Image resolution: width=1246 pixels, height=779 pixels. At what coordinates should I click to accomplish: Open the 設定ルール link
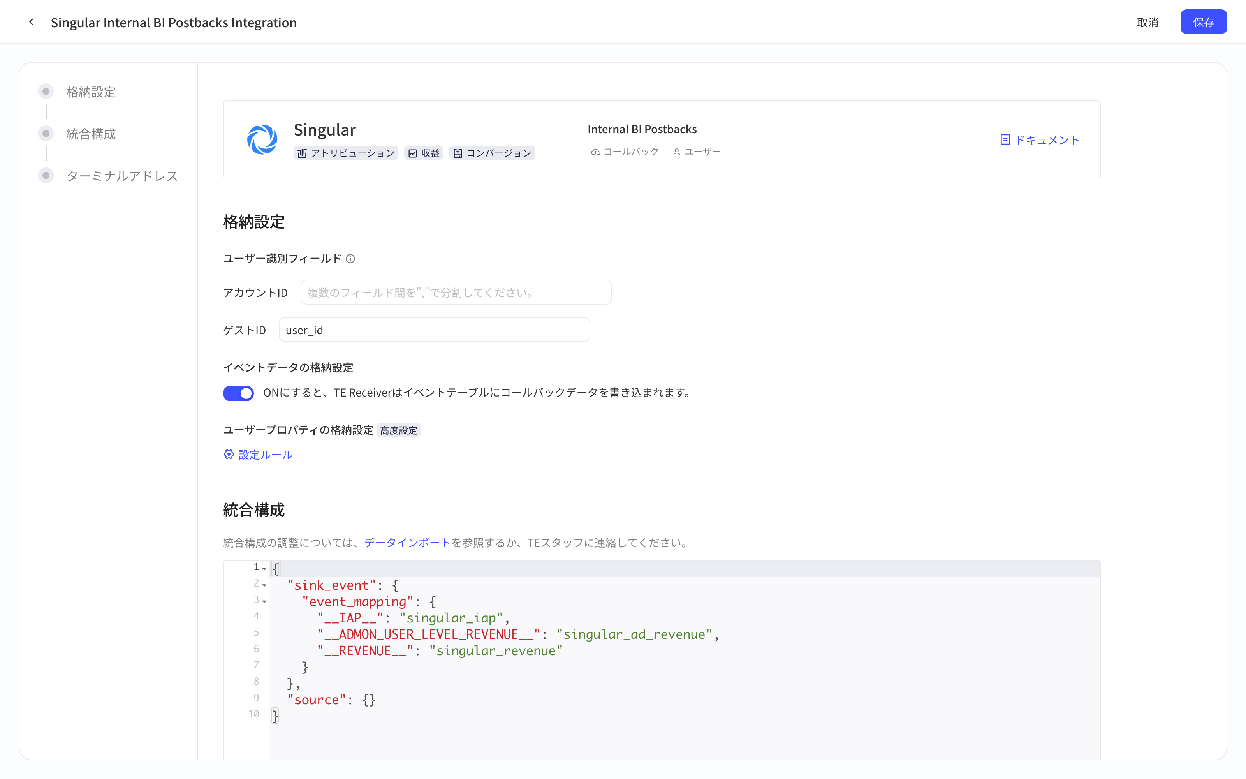(x=265, y=455)
